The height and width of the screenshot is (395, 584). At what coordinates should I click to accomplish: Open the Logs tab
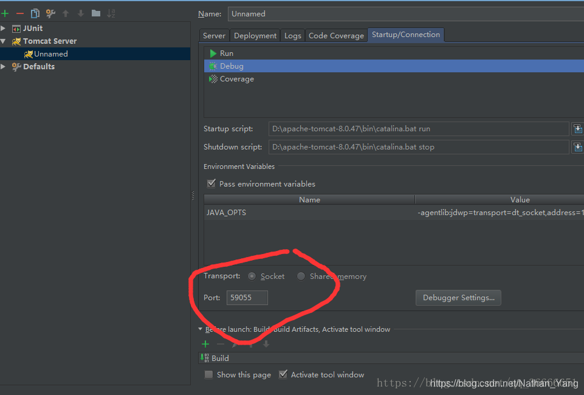(x=293, y=36)
